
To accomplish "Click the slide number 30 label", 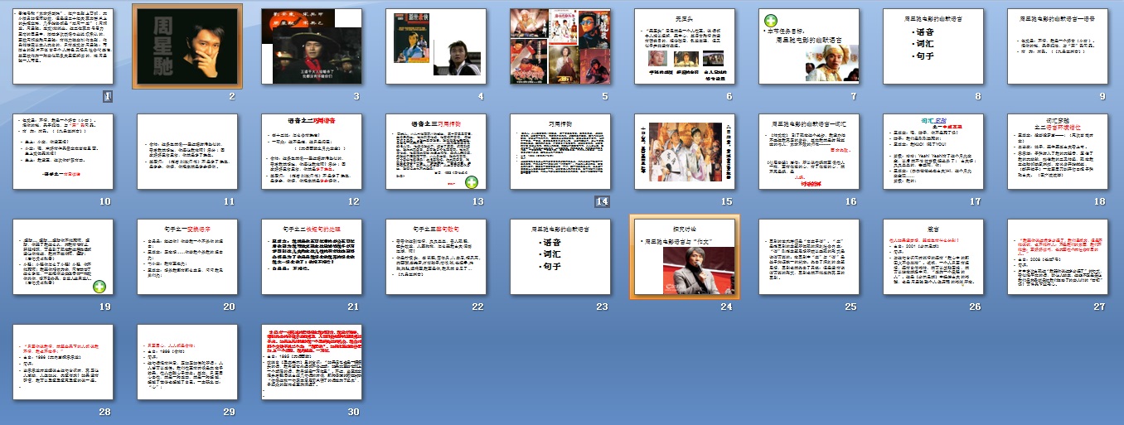I will (x=353, y=413).
